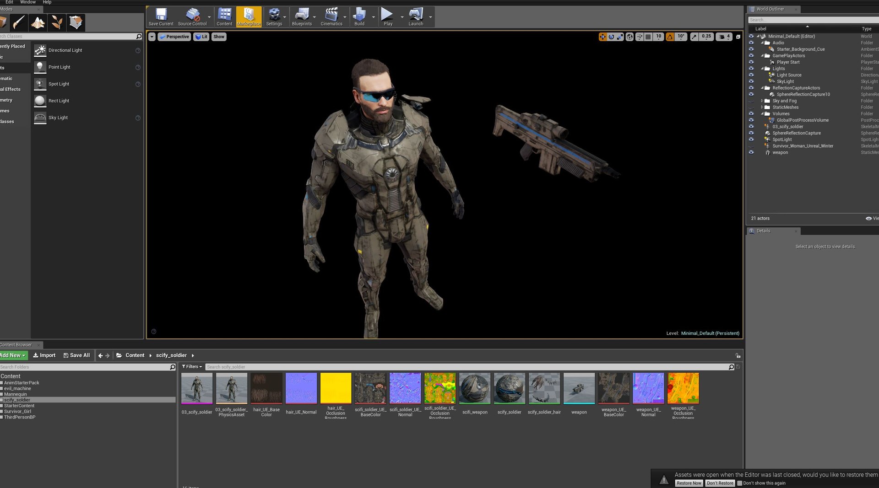
Task: Collapse the Volumes folder in outliner
Action: 762,114
